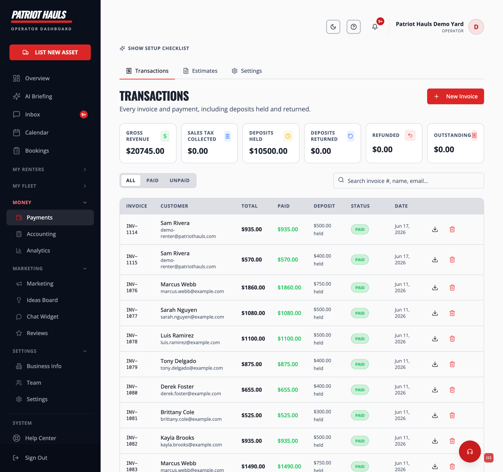Screen dimensions: 503x472
Task: Expand the MY RENTERS section
Action: pyautogui.click(x=50, y=169)
